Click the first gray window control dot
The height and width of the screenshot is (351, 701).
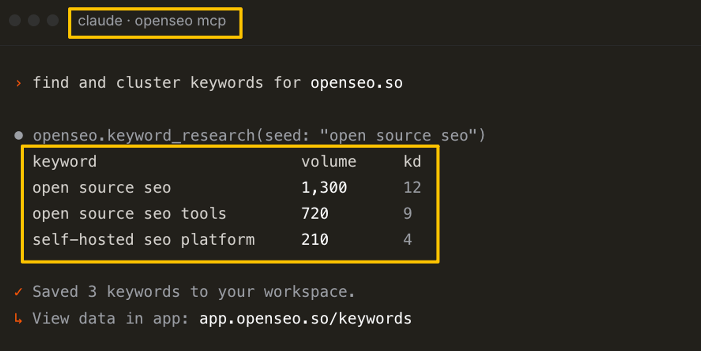point(15,21)
